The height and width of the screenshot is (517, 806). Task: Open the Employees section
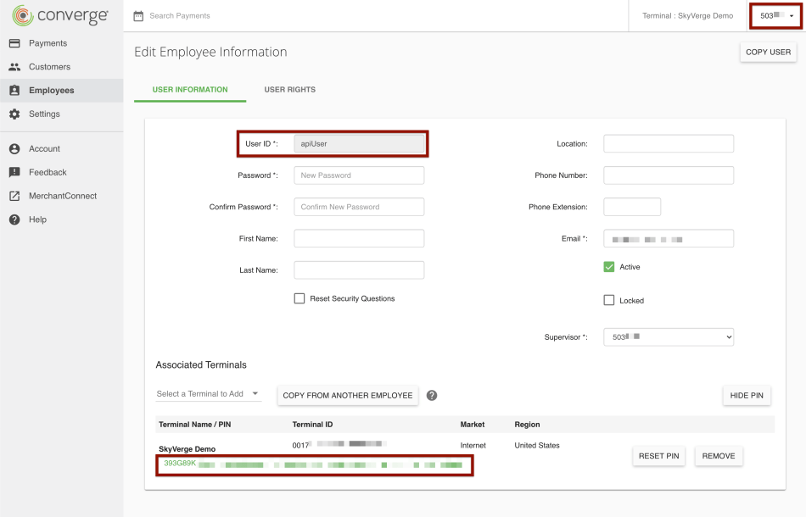pos(51,90)
